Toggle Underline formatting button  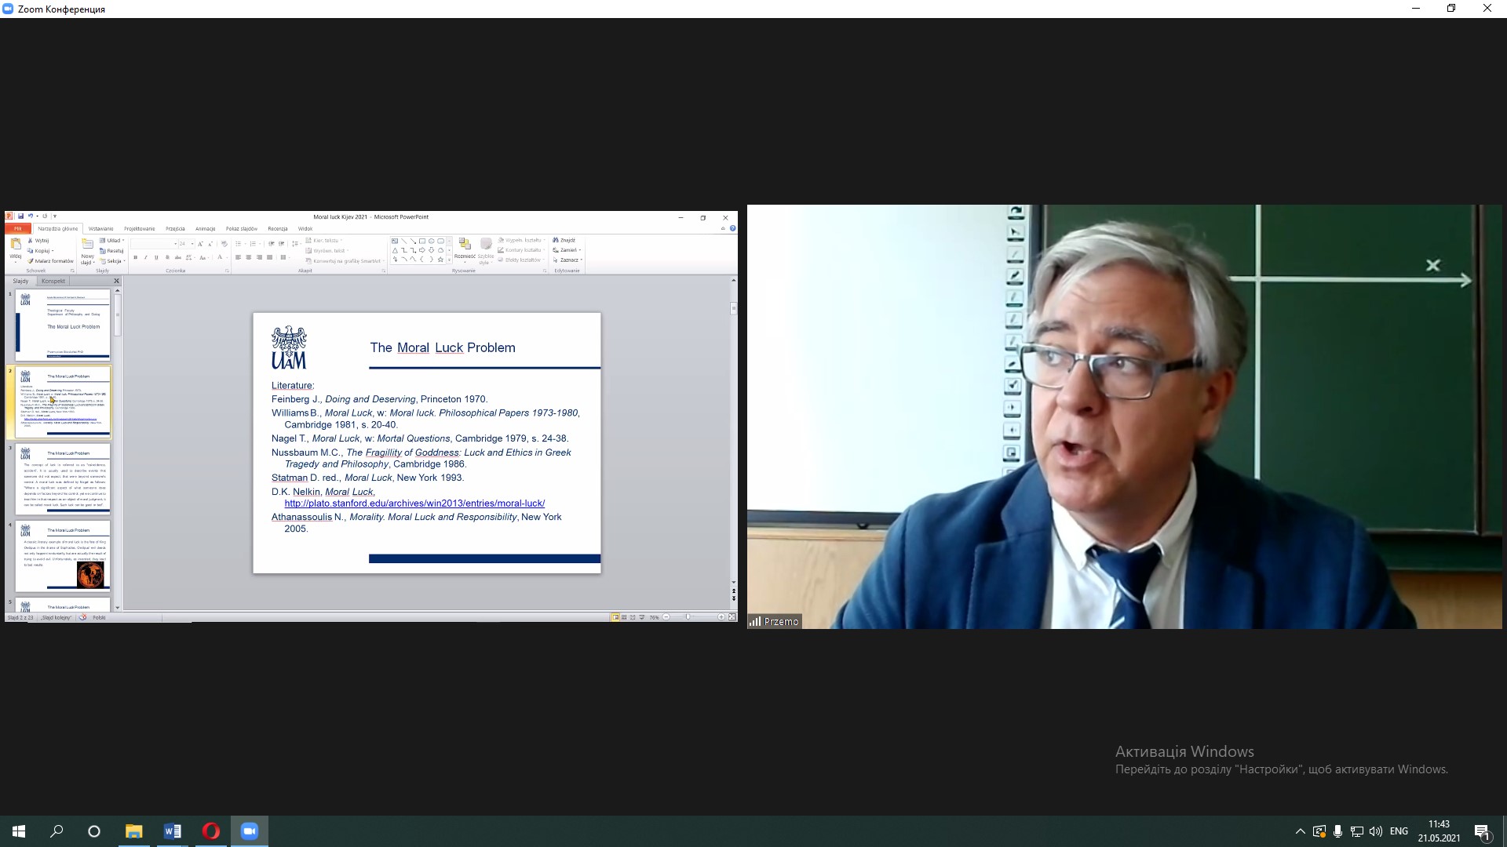pos(156,257)
